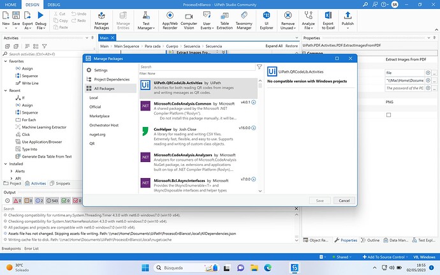Viewport: 440px width, 275px height.
Task: Select the UiPath.QRCodeLib.Activities package row
Action: coord(198,88)
